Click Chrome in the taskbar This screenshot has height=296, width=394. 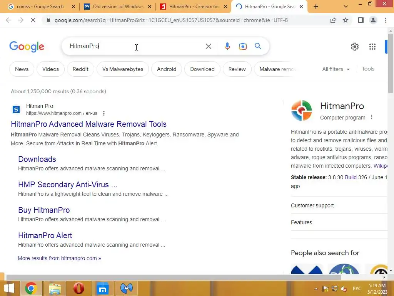31,288
